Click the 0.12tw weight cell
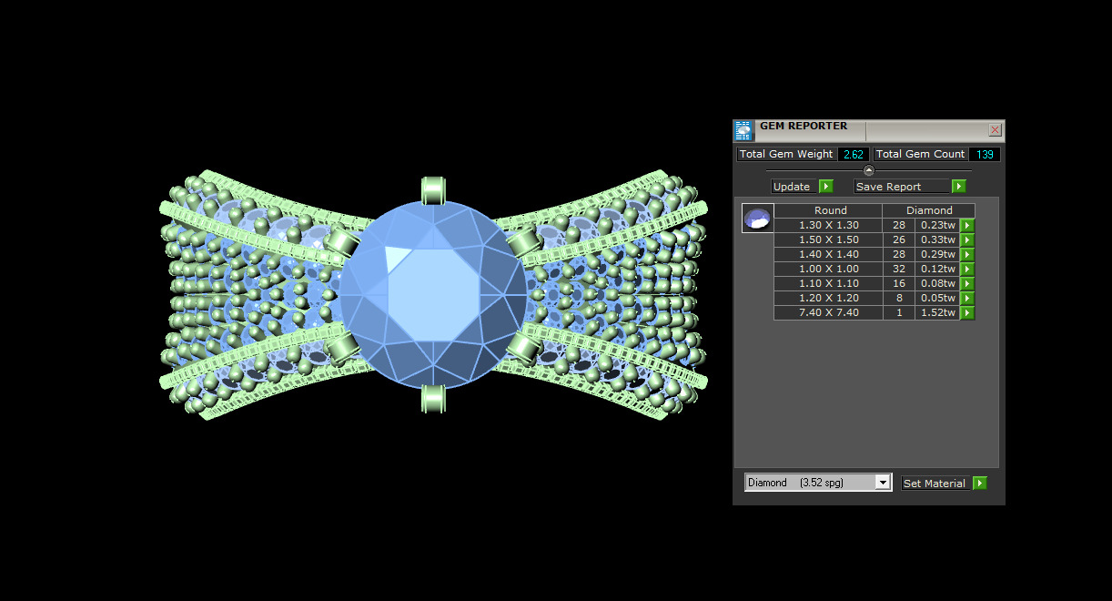This screenshot has height=601, width=1112. (937, 270)
